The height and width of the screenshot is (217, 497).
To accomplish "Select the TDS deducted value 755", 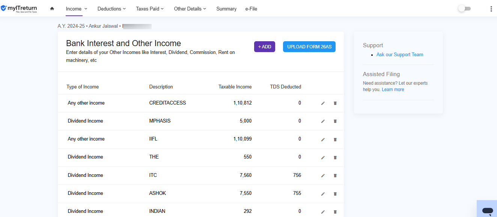I will 297,193.
